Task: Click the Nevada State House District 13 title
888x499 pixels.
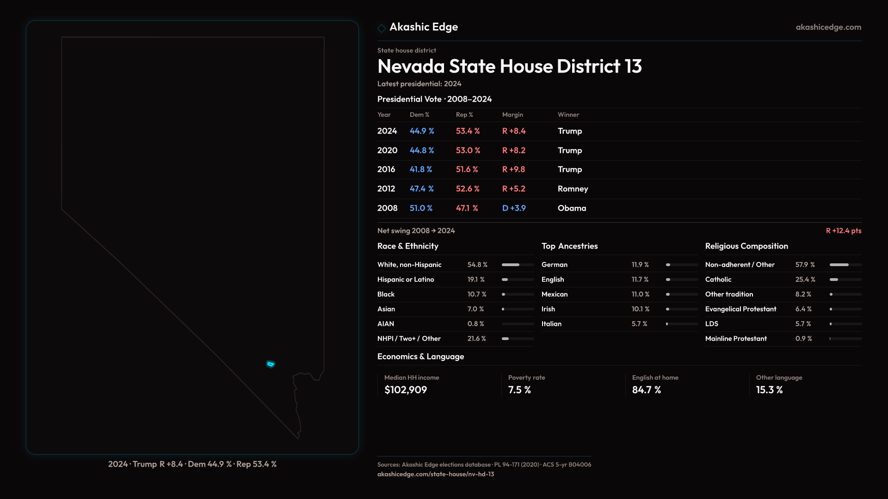Action: [509, 67]
